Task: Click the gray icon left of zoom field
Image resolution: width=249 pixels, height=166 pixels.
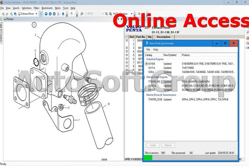Action: click(82, 14)
